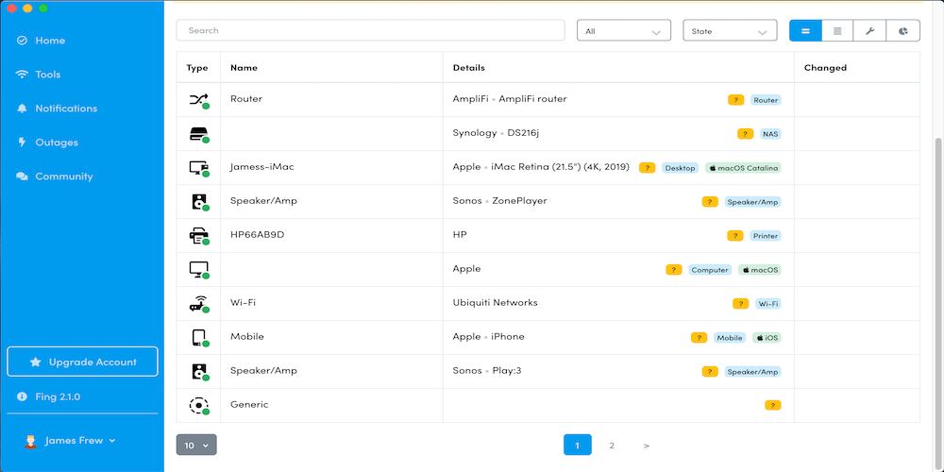The image size is (944, 472).
Task: Click the wrench tools view icon
Action: pyautogui.click(x=869, y=31)
